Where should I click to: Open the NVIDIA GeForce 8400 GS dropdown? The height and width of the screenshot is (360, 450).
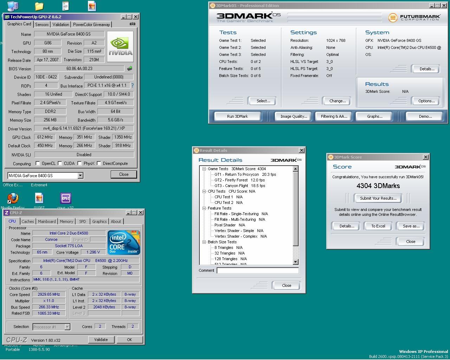coord(80,175)
